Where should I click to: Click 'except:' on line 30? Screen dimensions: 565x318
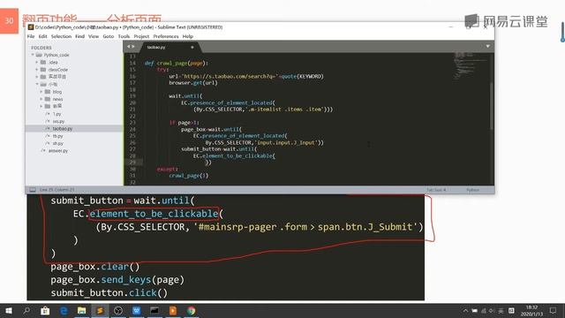pyautogui.click(x=168, y=169)
